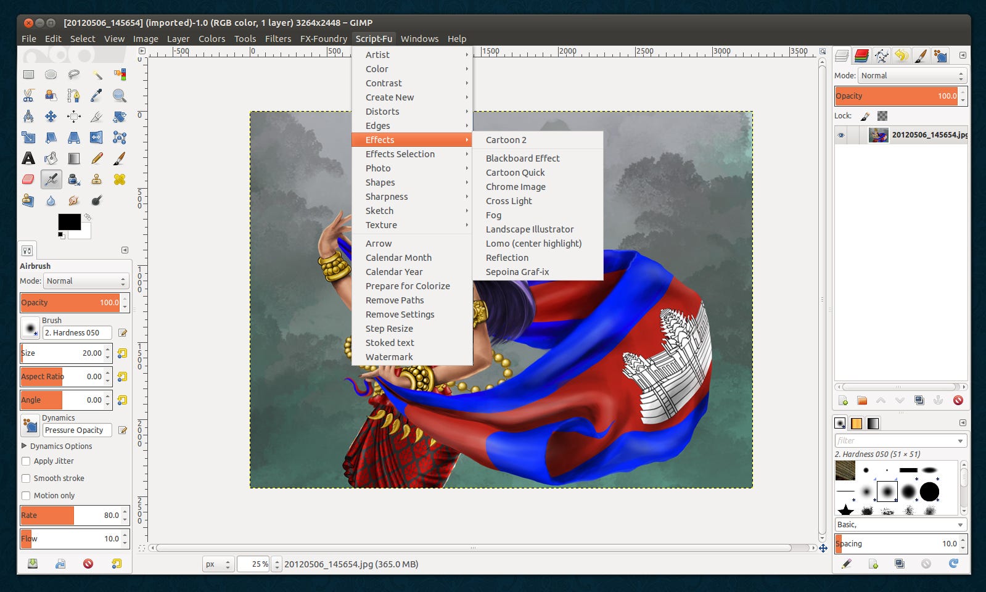Screen dimensions: 986x592
Task: Open the Patterns tab in brushes dock
Action: pos(857,423)
